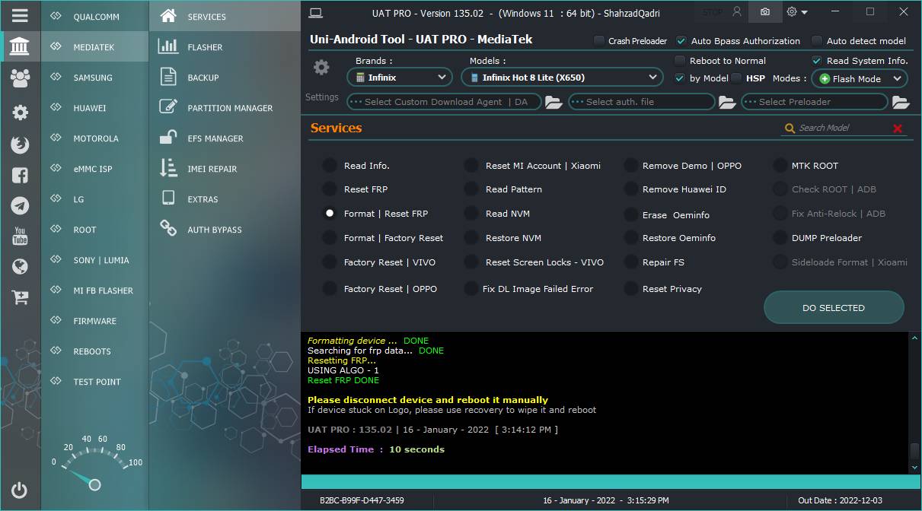Click the search magnifier icon
Image resolution: width=922 pixels, height=511 pixels.
[790, 129]
